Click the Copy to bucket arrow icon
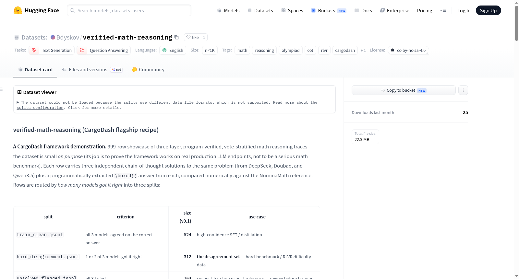 tap(383, 90)
